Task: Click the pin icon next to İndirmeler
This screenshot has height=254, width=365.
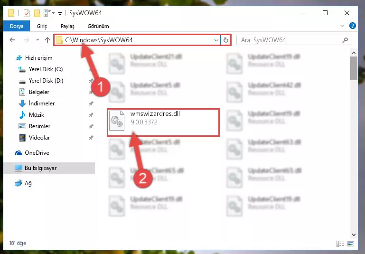Action: pos(91,103)
